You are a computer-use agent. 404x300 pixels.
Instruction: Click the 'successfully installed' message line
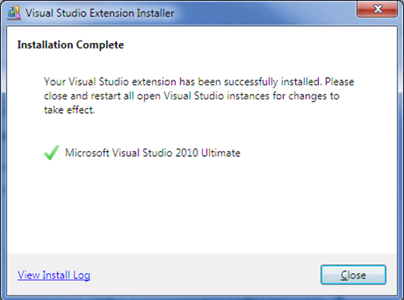(199, 82)
